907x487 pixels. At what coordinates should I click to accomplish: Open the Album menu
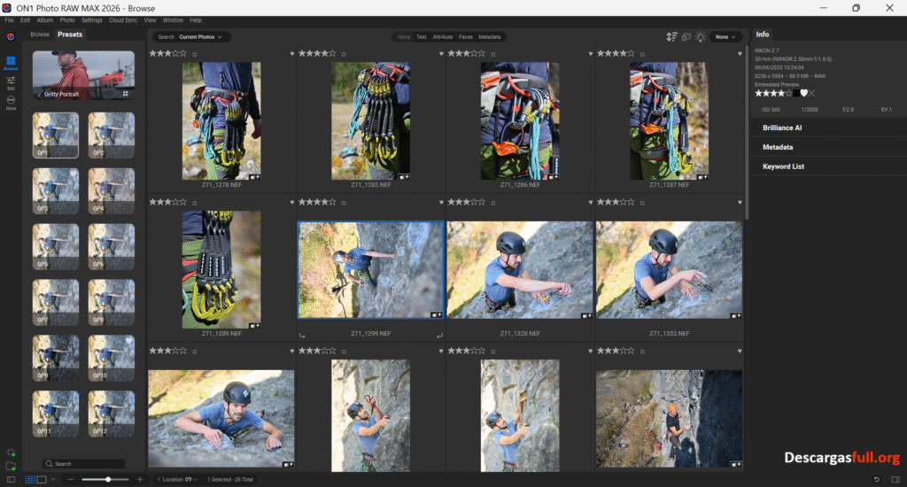tap(44, 20)
